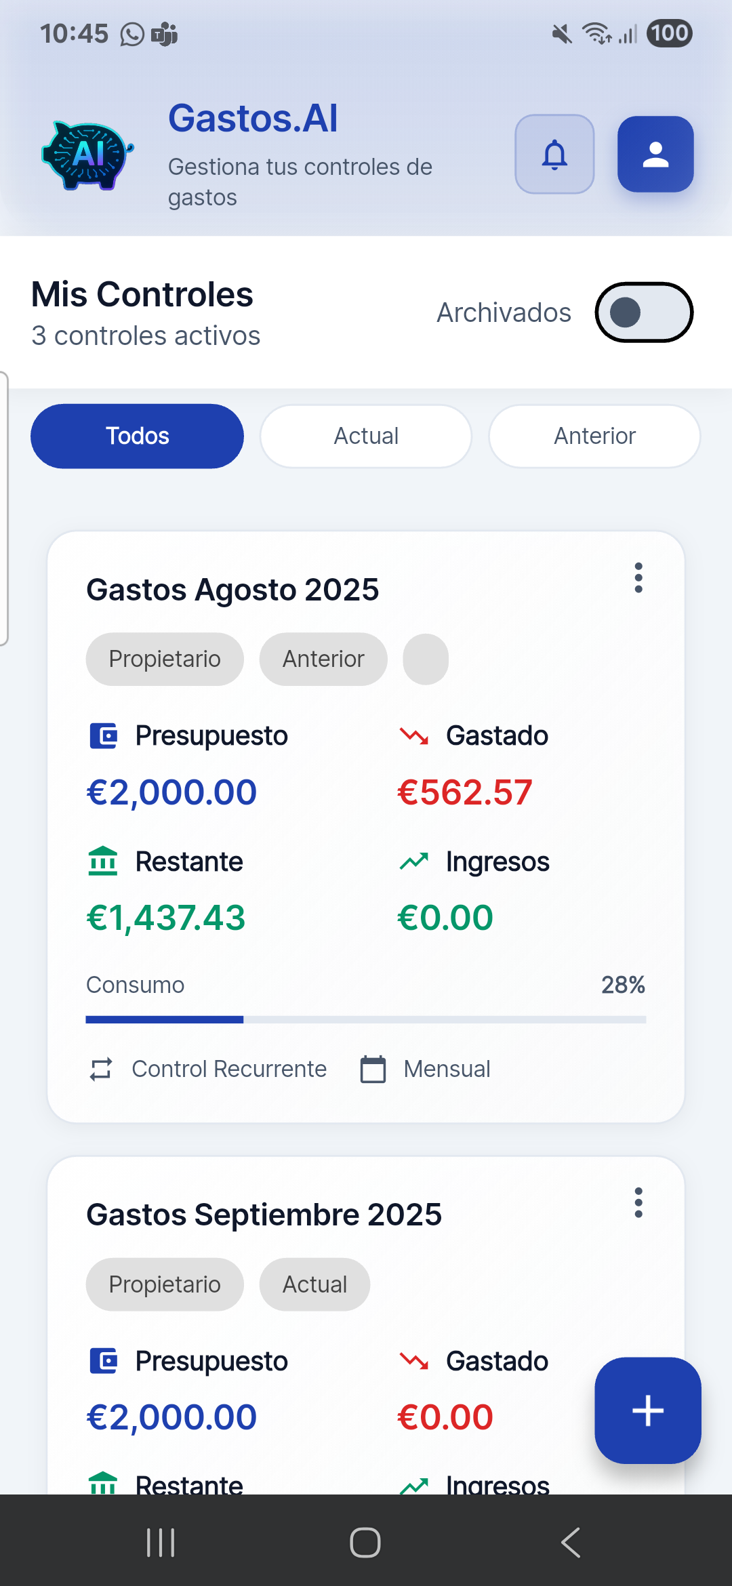Tap the Gastos.AI piggy bank logo
Image resolution: width=732 pixels, height=1586 pixels.
click(87, 155)
